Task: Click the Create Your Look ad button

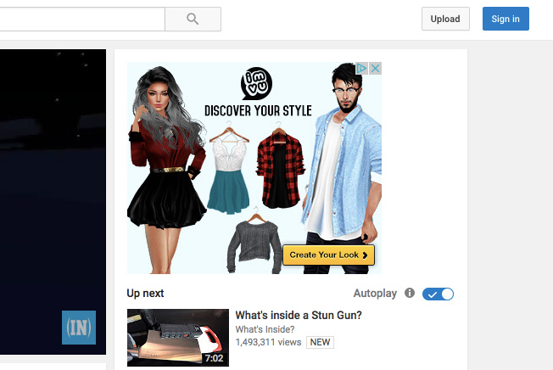Action: (x=327, y=255)
